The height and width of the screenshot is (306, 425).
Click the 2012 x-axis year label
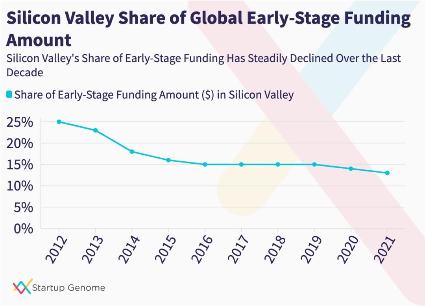click(x=56, y=249)
